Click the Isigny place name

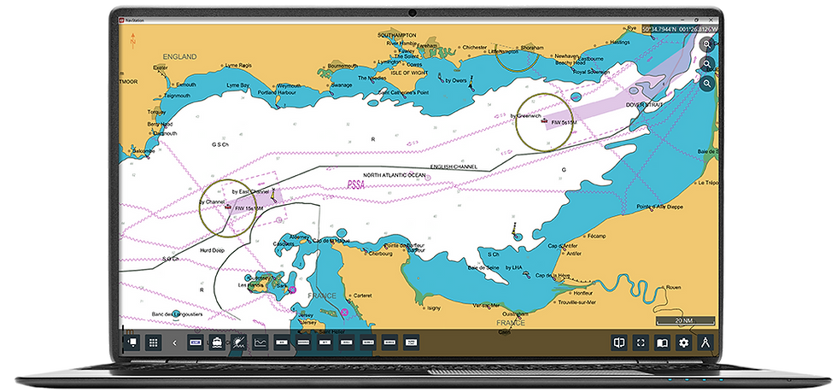(434, 308)
